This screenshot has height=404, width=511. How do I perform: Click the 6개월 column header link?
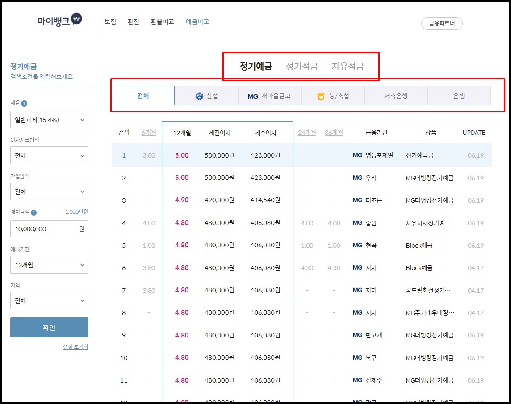pyautogui.click(x=149, y=133)
